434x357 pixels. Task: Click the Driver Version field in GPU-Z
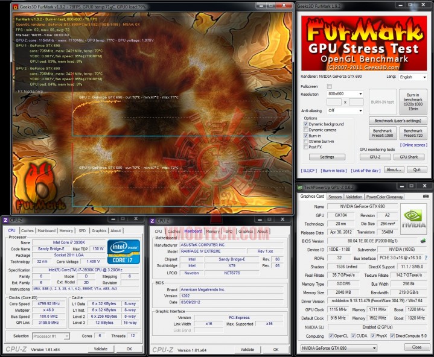click(x=377, y=300)
